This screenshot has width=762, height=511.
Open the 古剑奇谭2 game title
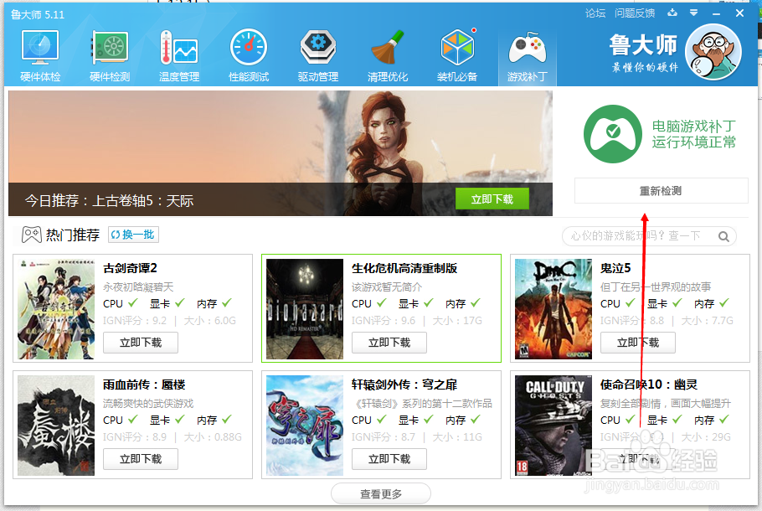point(130,268)
